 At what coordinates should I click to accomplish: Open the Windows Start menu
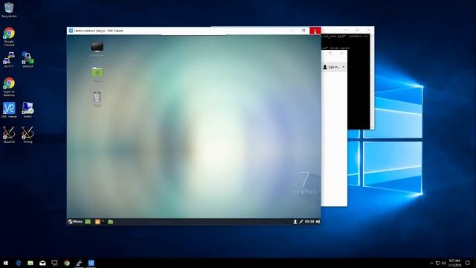6,263
